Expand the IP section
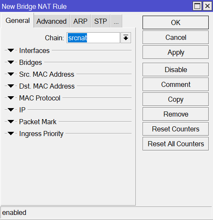This screenshot has height=220, width=213. (x=11, y=110)
